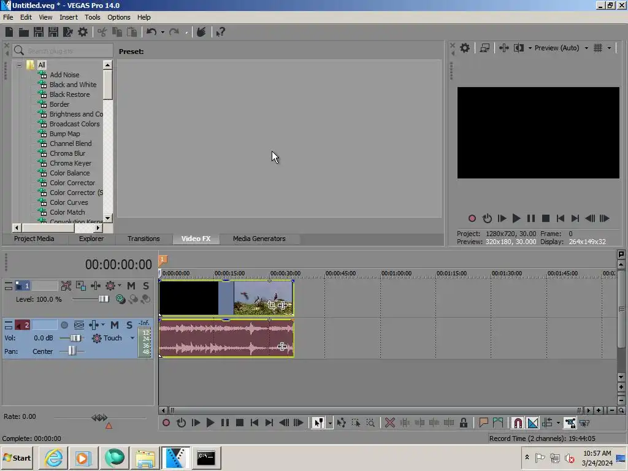Screen dimensions: 628x471
Task: Click the Redo arrow icon
Action: pyautogui.click(x=174, y=32)
